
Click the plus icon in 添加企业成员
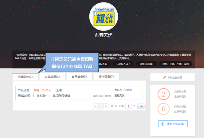tap(163, 124)
